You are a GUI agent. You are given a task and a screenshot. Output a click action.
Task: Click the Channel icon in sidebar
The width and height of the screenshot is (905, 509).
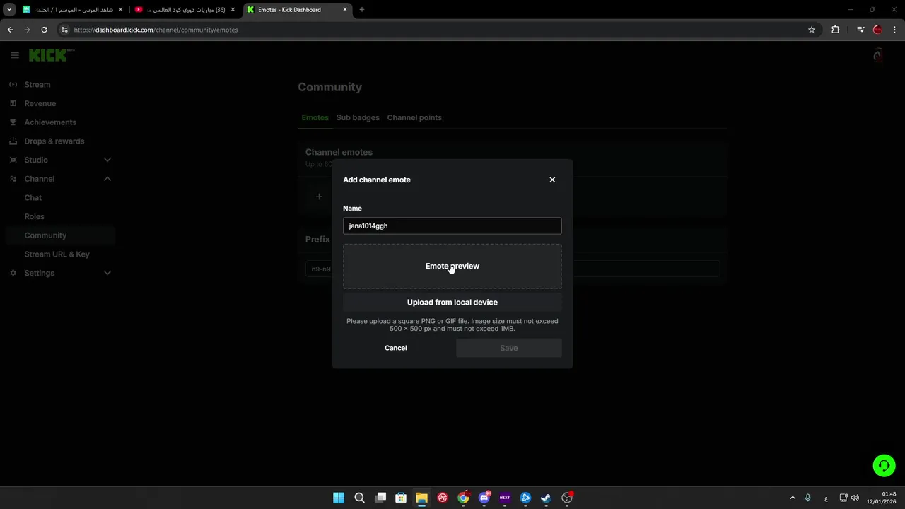tap(13, 179)
